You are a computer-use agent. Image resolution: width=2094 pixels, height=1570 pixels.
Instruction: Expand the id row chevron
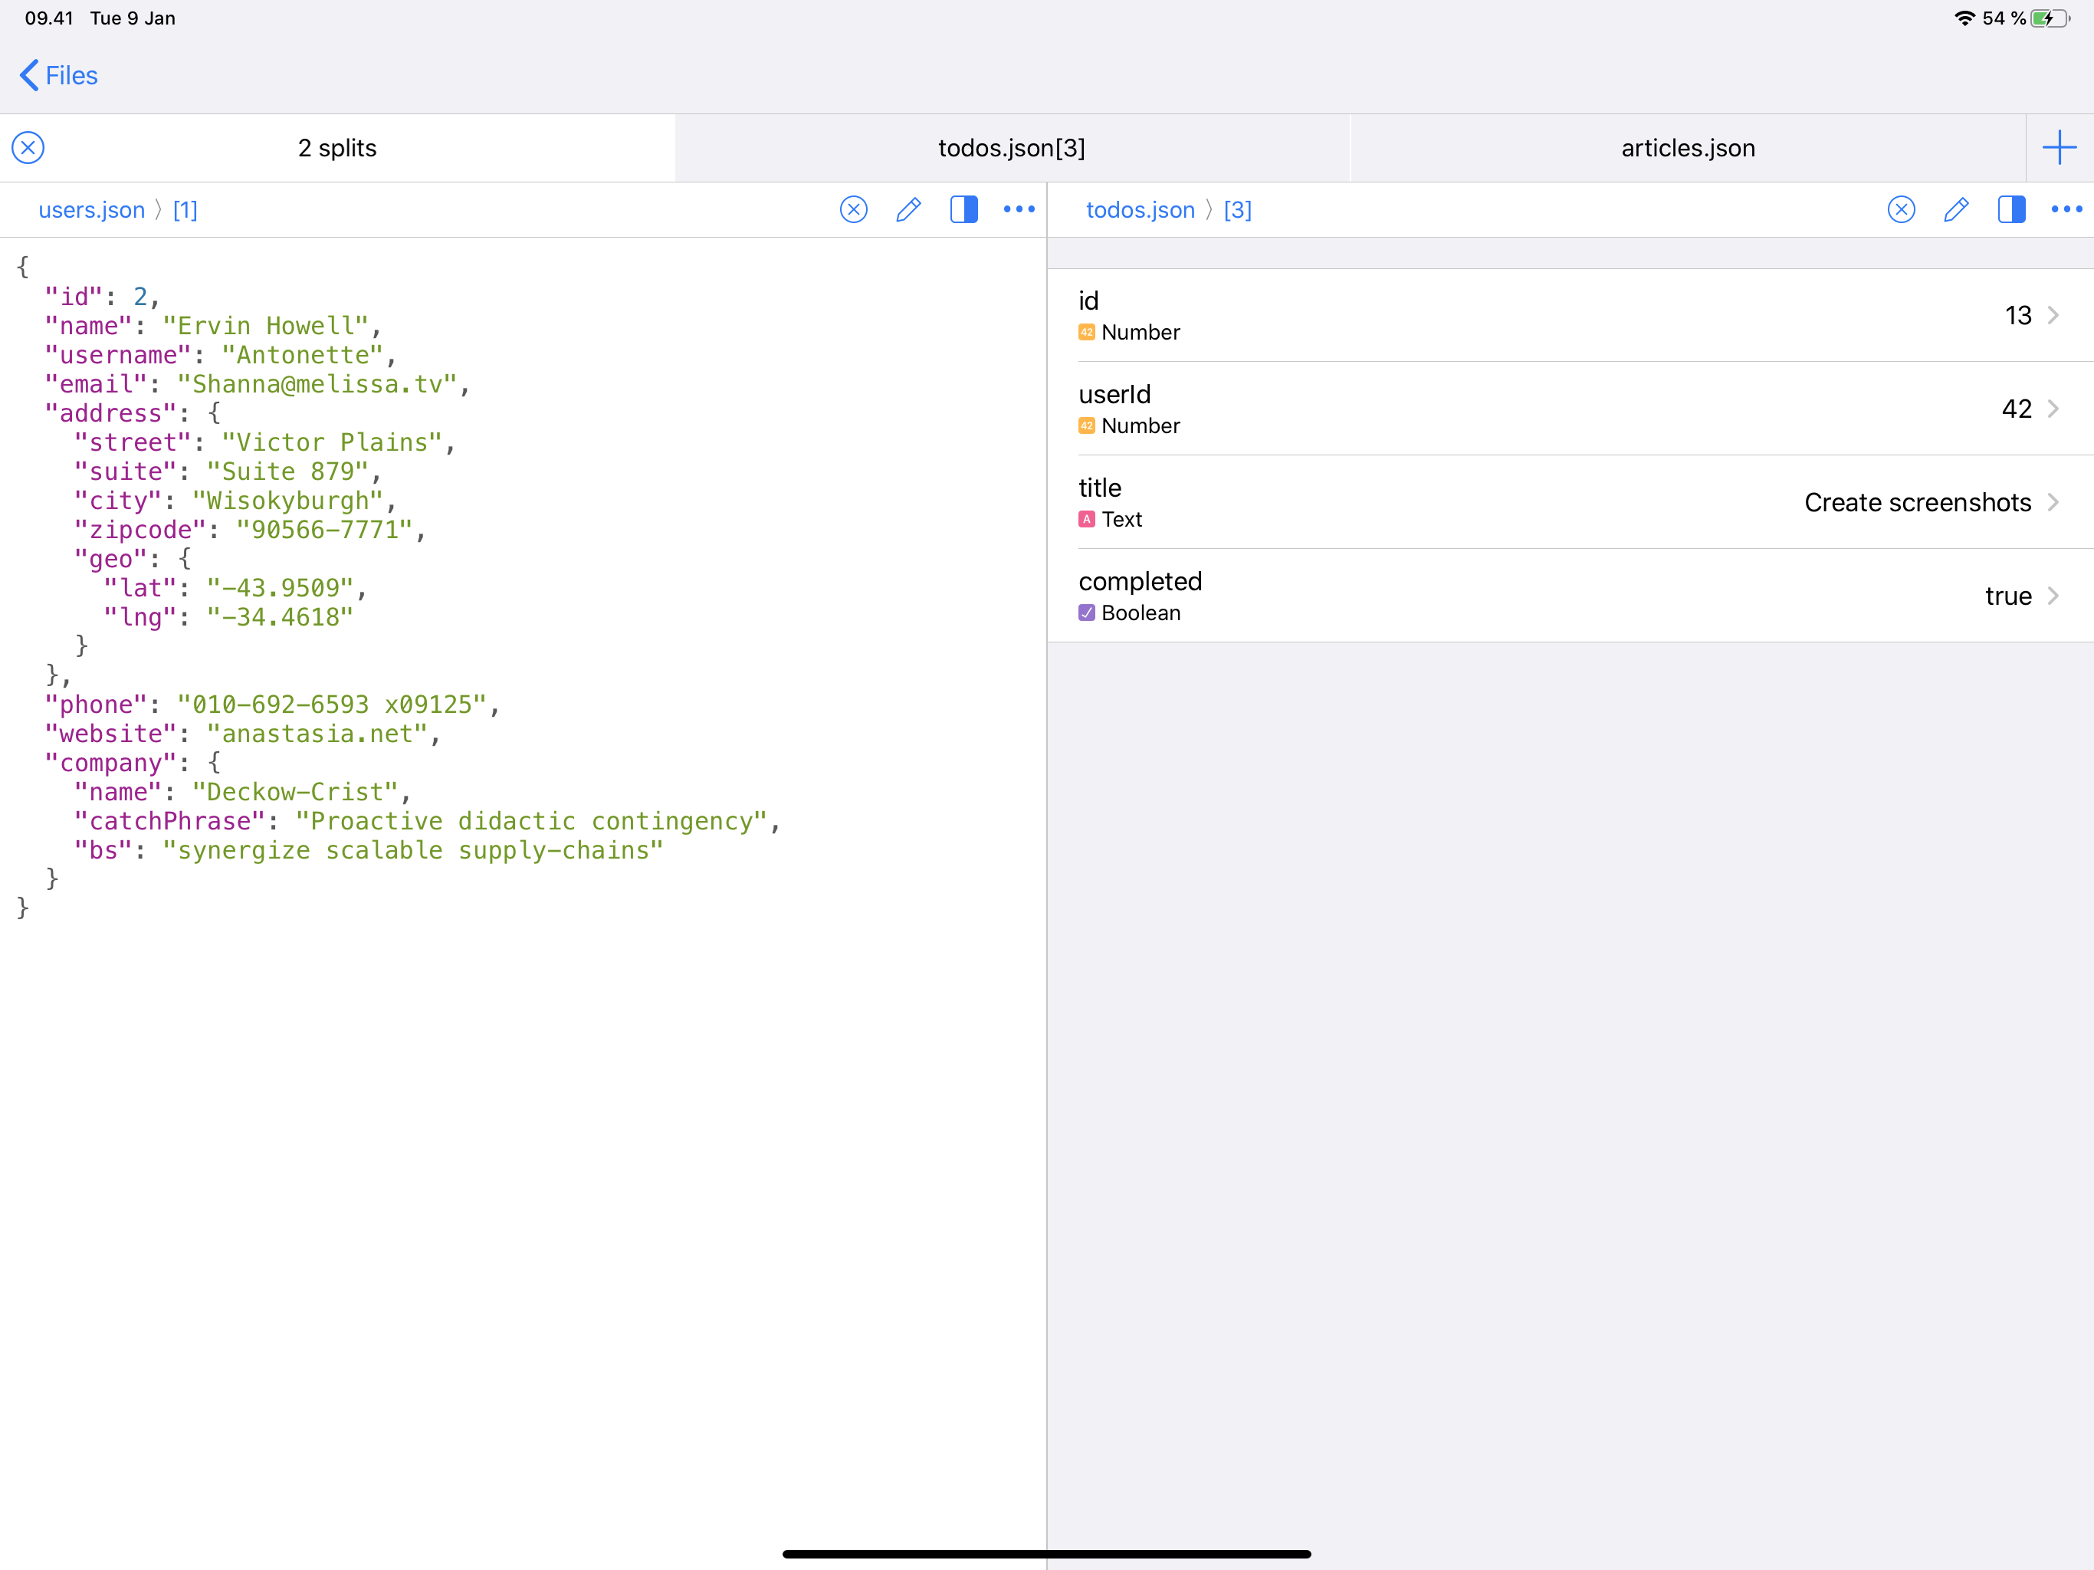pyautogui.click(x=2053, y=315)
